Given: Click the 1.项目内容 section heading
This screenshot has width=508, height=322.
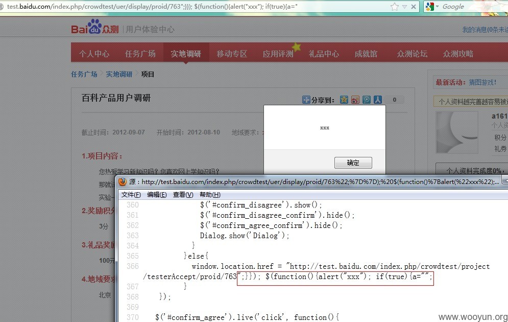Looking at the screenshot, I should 102,156.
